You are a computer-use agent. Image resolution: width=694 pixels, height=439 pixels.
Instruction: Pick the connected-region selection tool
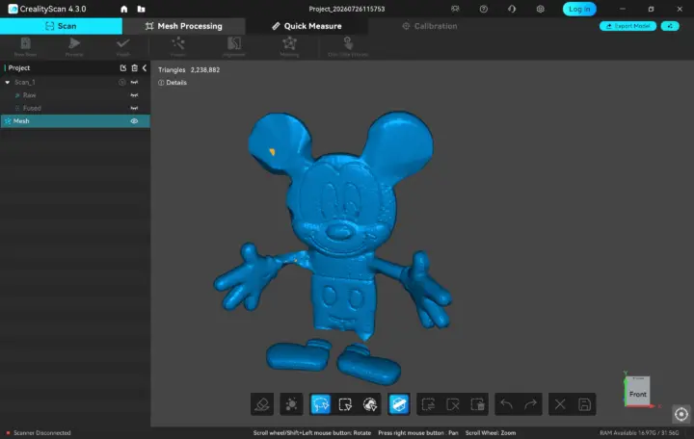(369, 404)
